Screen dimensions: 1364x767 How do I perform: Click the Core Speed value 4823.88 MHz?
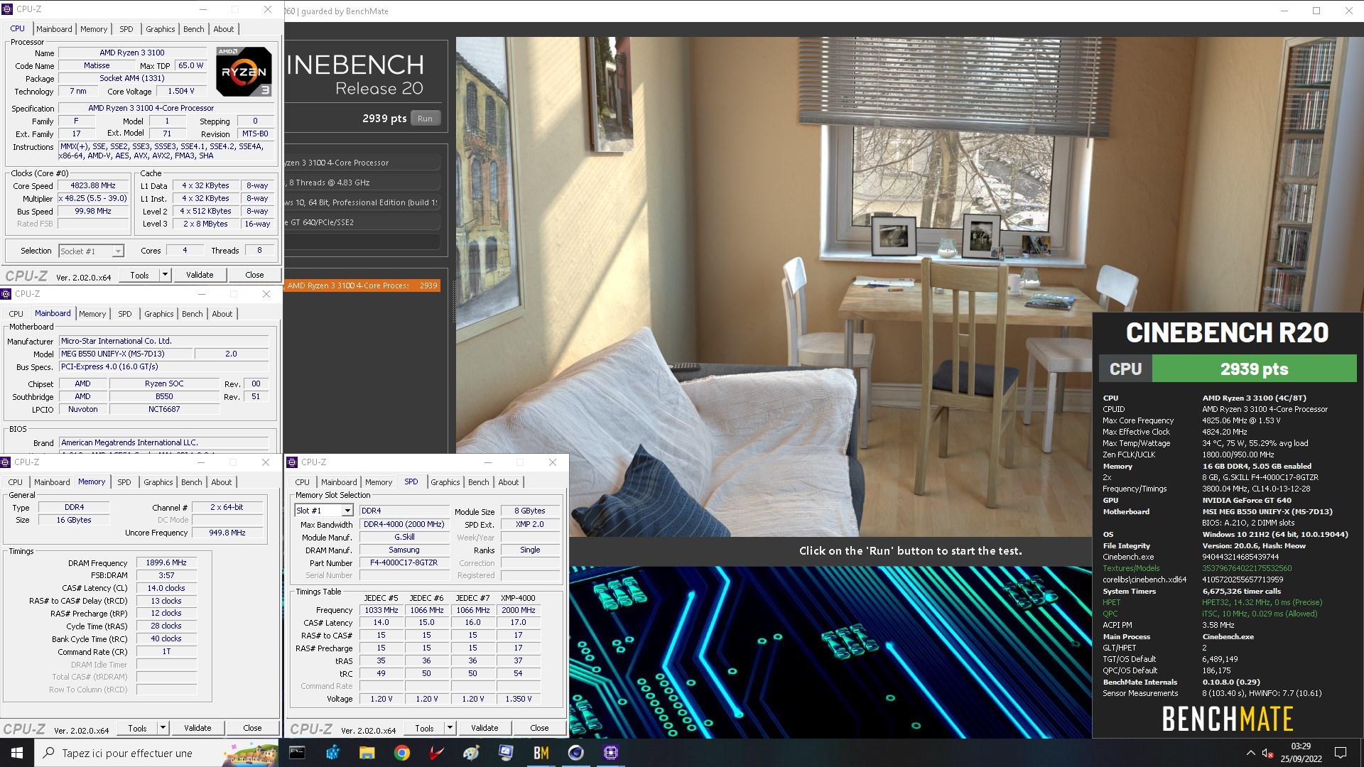point(93,185)
